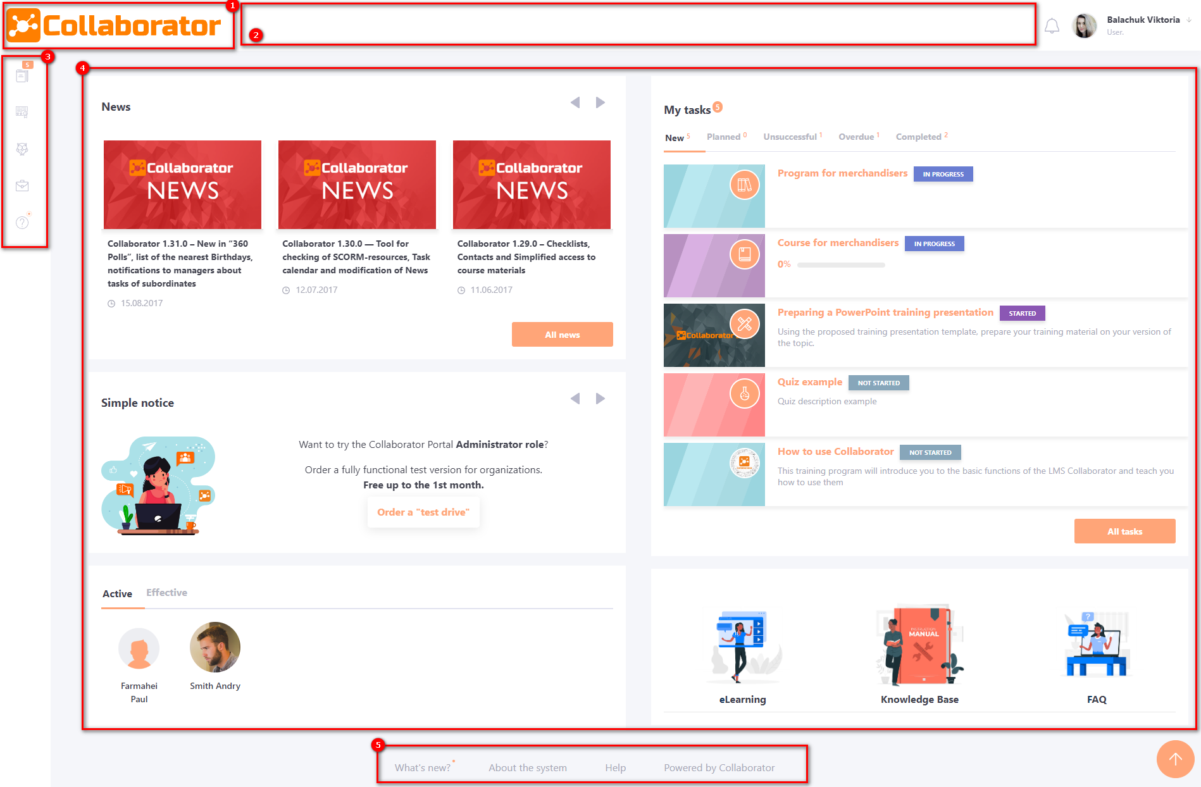The image size is (1201, 787).
Task: Open the certificate icon in sidebar
Action: [22, 112]
